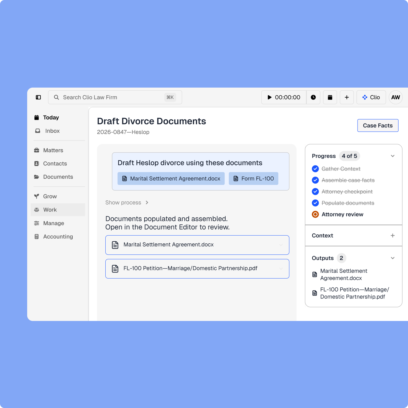Toggle the sidebar panel icon
The image size is (408, 408).
38,97
